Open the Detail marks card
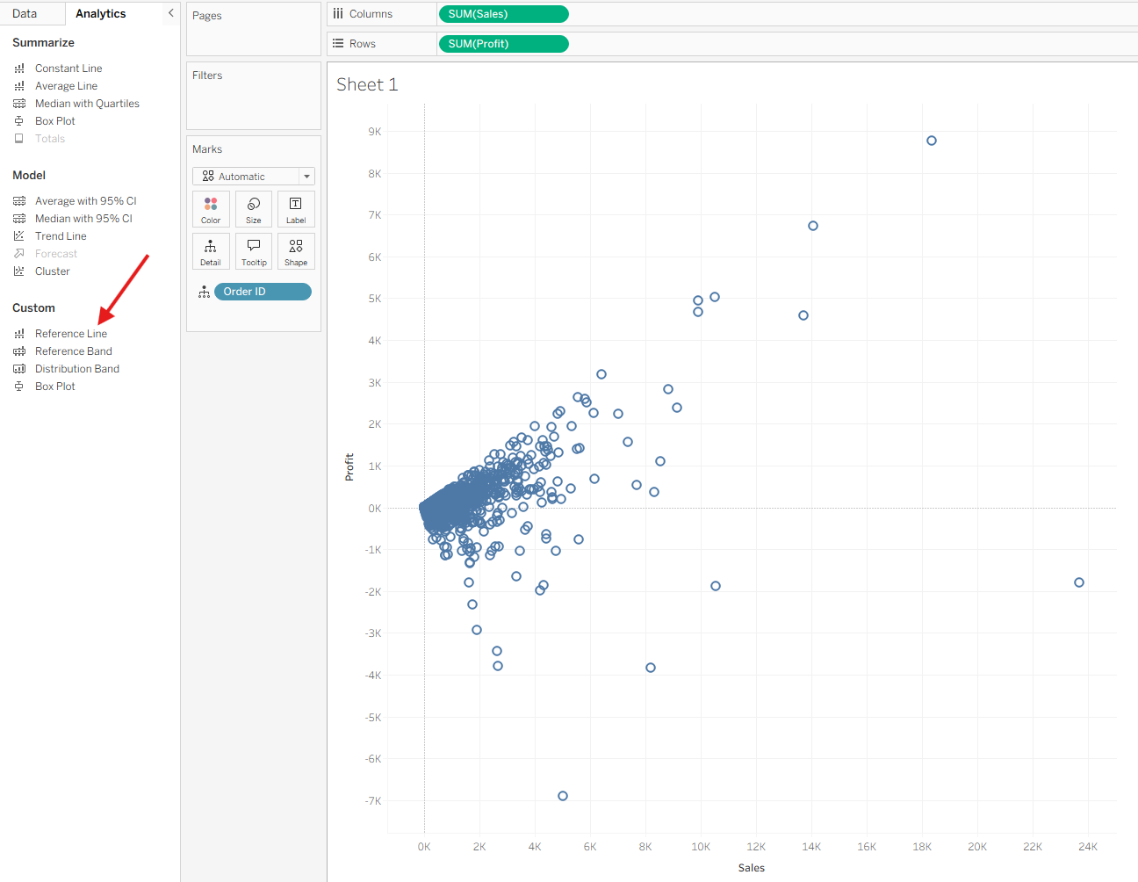The image size is (1138, 882). (211, 251)
